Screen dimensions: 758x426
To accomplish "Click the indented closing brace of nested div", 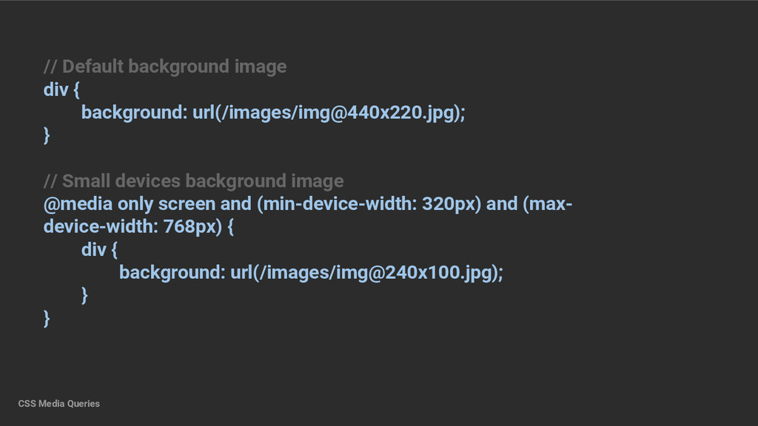I will (x=84, y=296).
